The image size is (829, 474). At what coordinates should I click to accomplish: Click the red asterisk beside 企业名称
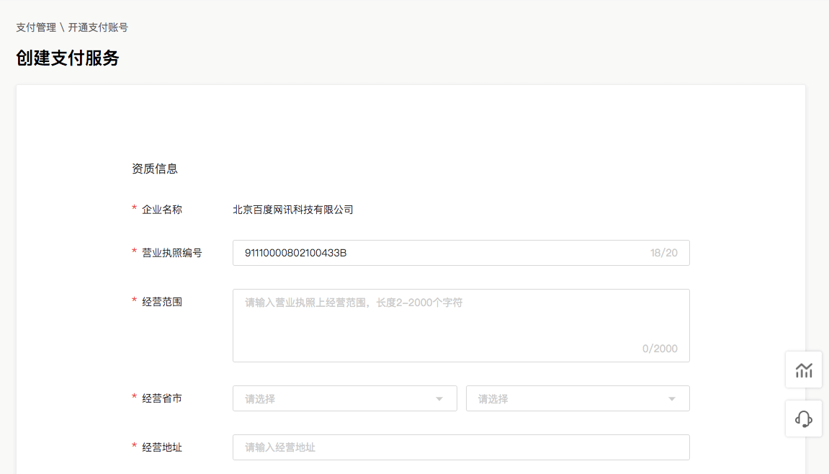134,209
